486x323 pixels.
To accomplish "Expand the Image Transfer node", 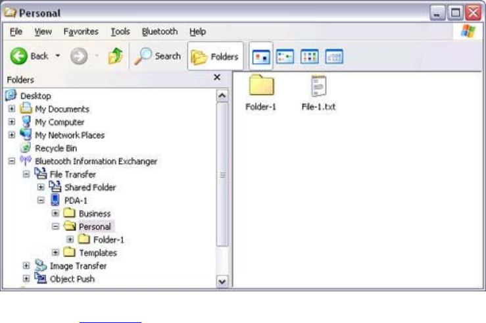I will click(26, 266).
